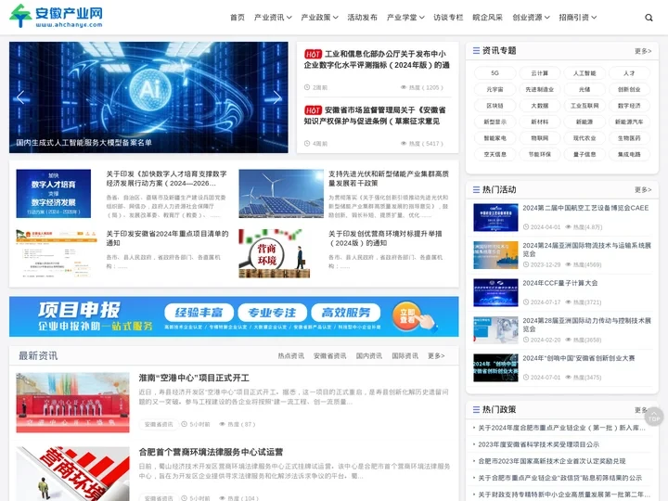Select the 大数据 topic tag
Image resolution: width=668 pixels, height=501 pixels.
pyautogui.click(x=540, y=106)
